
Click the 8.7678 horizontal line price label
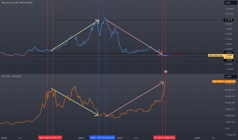229,20
